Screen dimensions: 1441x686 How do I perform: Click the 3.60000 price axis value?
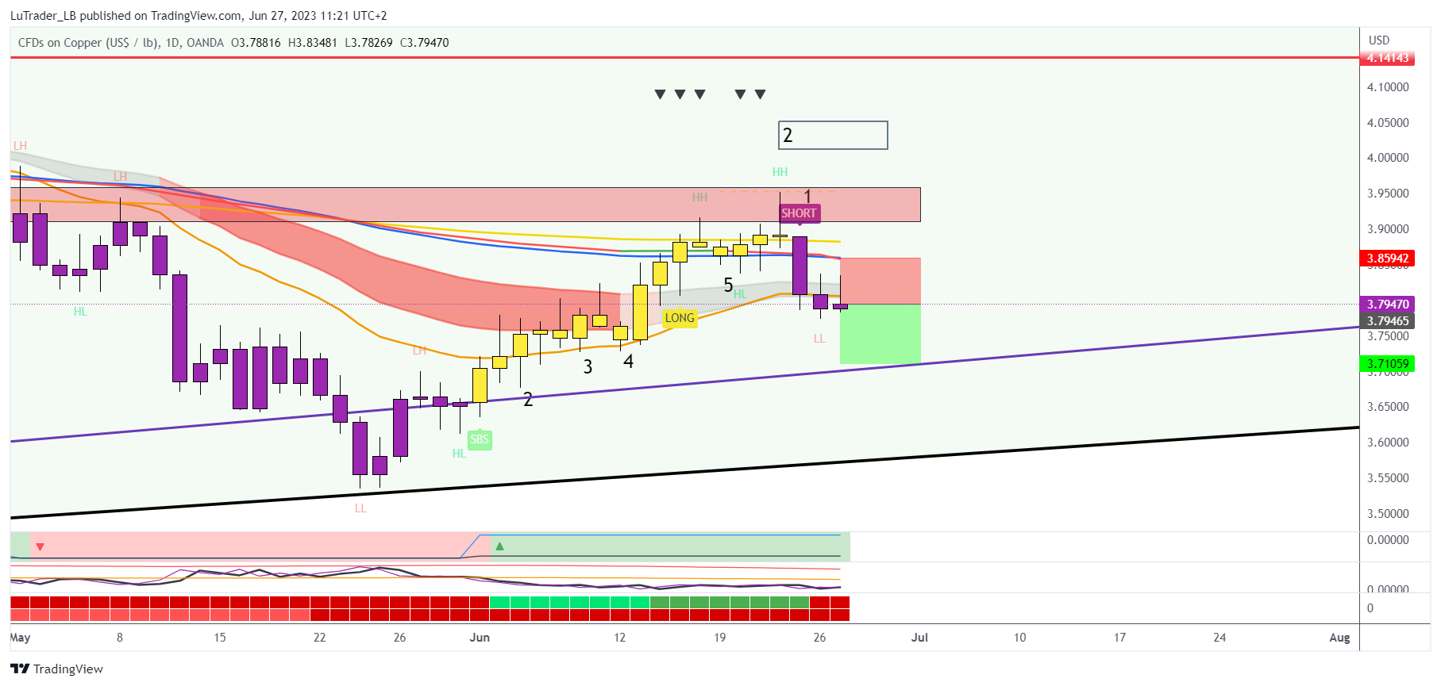[1388, 443]
